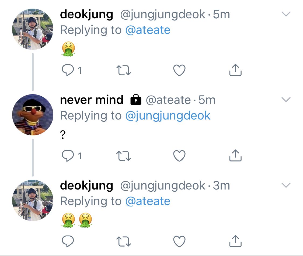Share deokjung's latest double-emoji tweet
Image resolution: width=303 pixels, height=256 pixels.
pyautogui.click(x=235, y=241)
